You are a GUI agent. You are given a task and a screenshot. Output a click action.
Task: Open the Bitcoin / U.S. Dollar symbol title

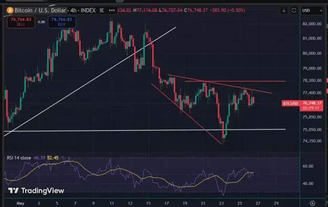[x=40, y=11]
